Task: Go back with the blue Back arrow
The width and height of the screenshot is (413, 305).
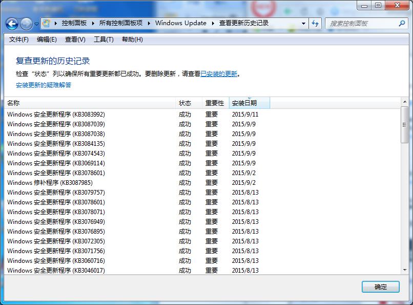Action: (12, 24)
